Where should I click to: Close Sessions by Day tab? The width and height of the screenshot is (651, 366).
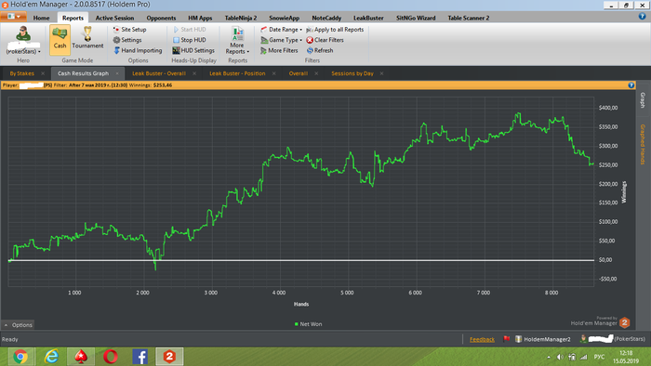coord(381,73)
